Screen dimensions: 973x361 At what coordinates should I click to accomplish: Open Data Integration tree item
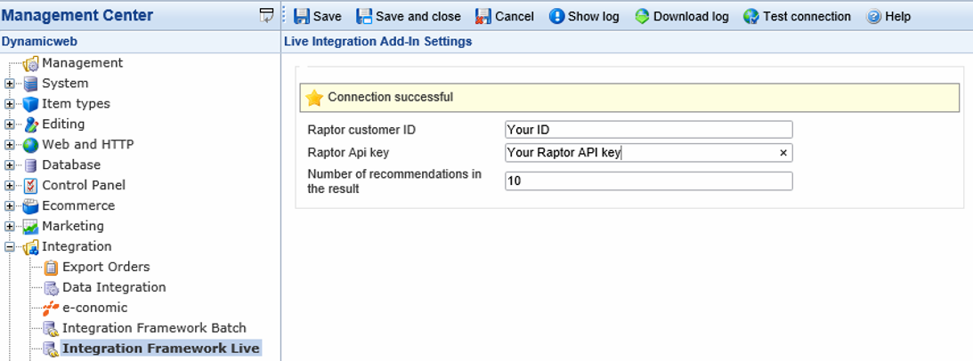pyautogui.click(x=113, y=287)
